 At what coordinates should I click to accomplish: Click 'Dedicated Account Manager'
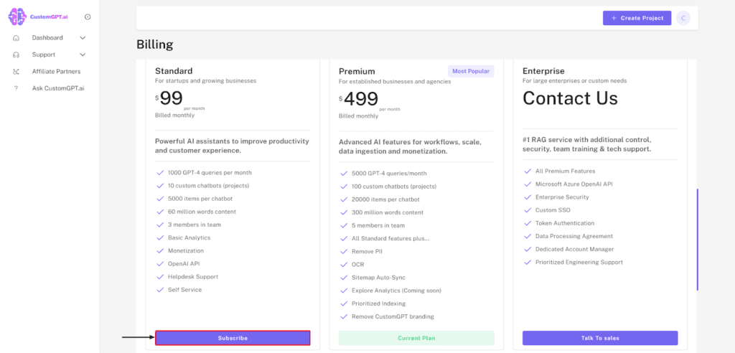(575, 250)
